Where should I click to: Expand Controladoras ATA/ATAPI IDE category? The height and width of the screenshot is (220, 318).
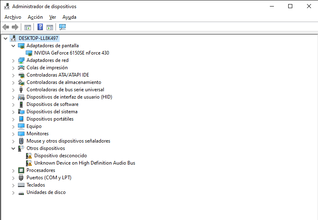tap(13, 75)
